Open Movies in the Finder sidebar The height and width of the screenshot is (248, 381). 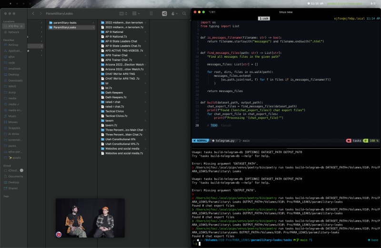(x=13, y=122)
